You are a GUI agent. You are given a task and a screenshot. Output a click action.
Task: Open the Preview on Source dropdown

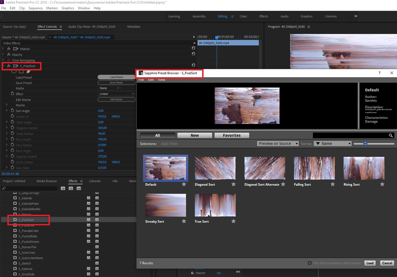[278, 143]
